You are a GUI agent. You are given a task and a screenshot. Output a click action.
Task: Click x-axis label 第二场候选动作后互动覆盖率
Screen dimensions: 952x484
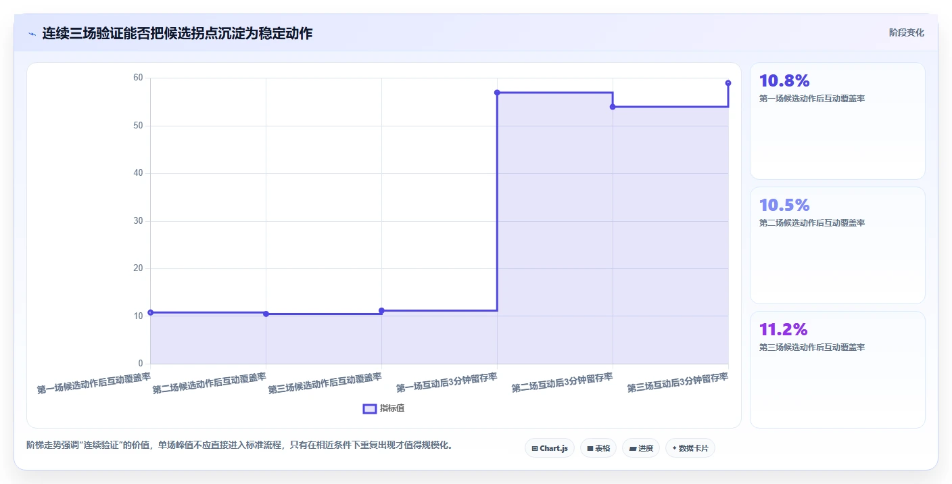(210, 383)
